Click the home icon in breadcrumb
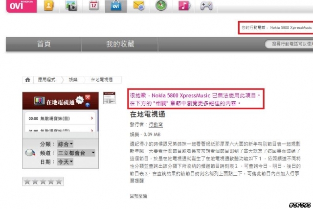313x209 pixels. tap(27, 80)
